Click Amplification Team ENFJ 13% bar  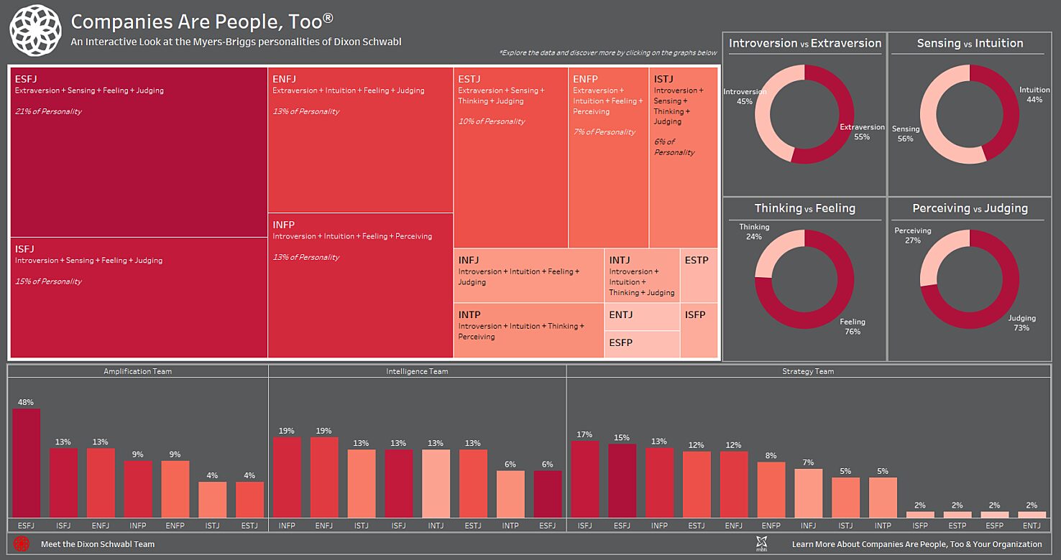(x=101, y=482)
